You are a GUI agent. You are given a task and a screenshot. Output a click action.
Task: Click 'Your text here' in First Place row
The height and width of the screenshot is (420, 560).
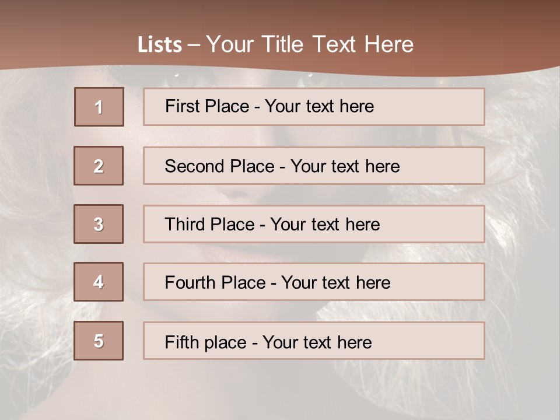pos(319,106)
